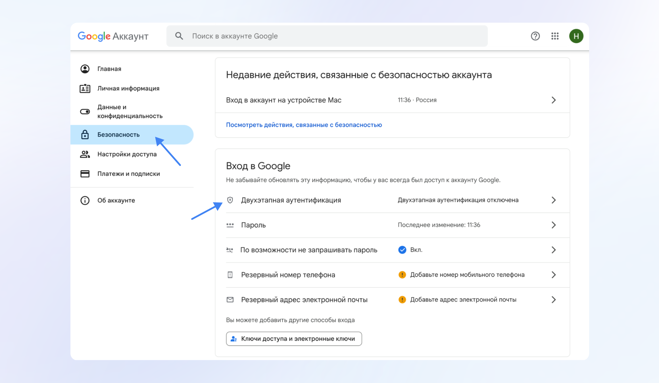Image resolution: width=659 pixels, height=383 pixels.
Task: Click the phone icon for backup number
Action: pos(230,275)
